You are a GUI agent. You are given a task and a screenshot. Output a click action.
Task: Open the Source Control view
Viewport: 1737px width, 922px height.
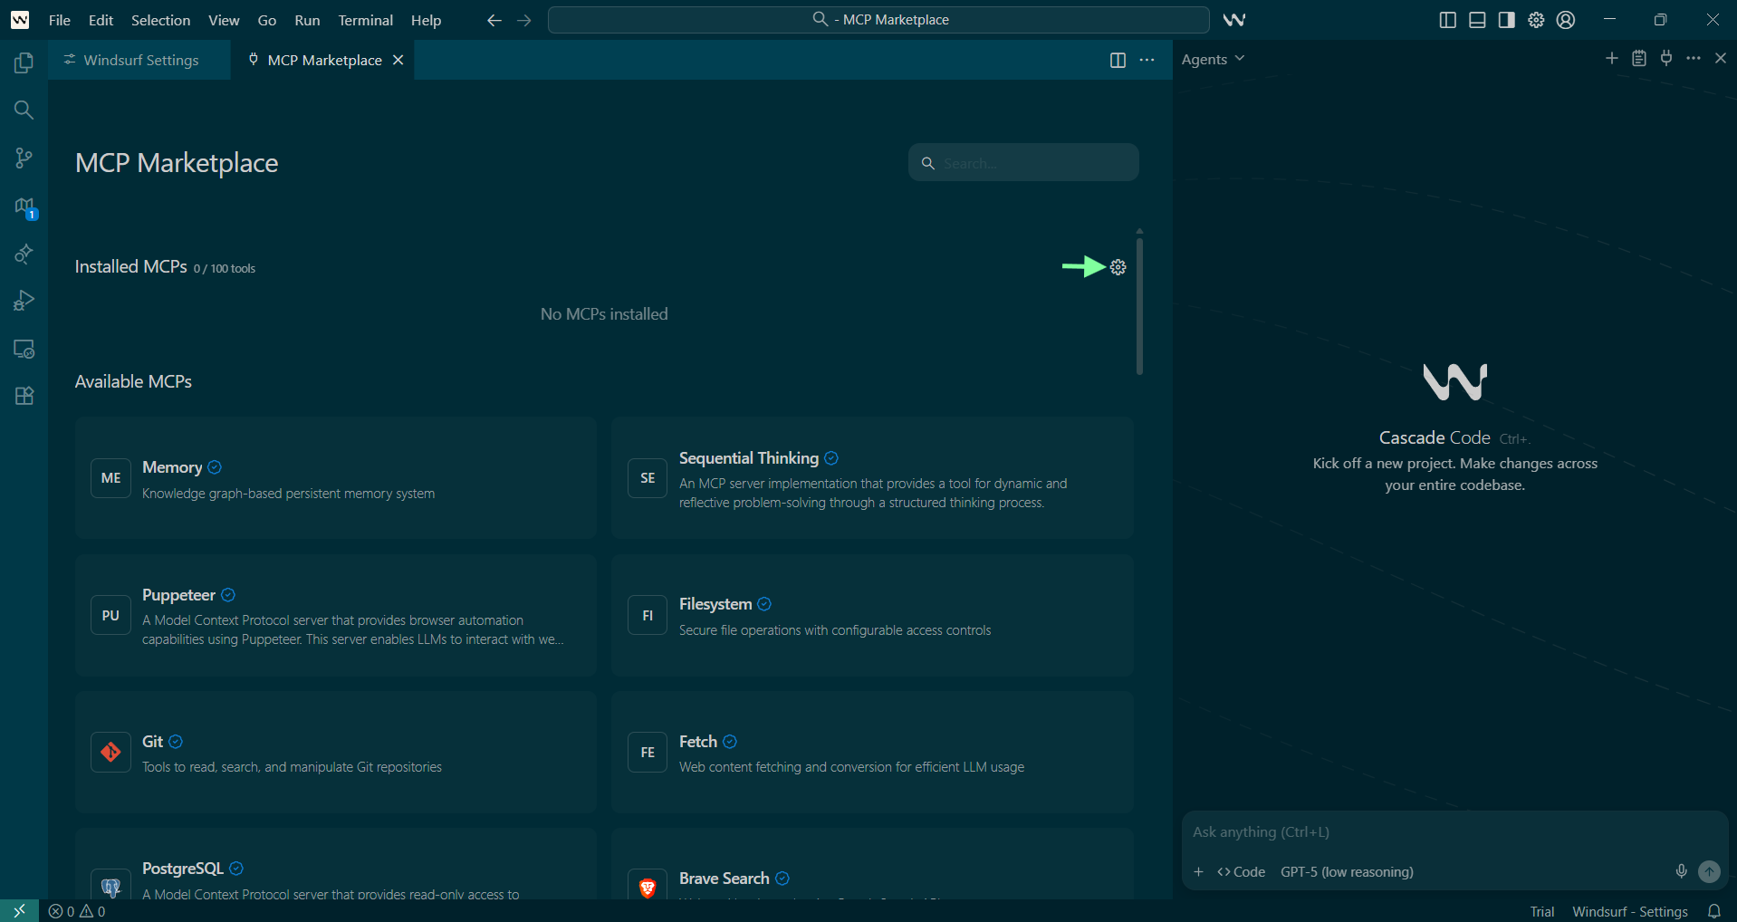coord(24,158)
